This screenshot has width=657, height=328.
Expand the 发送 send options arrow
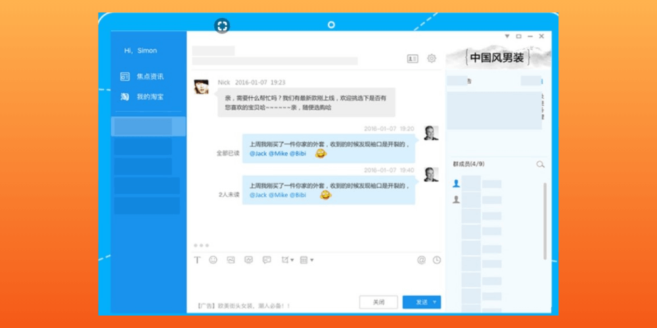[x=434, y=302]
